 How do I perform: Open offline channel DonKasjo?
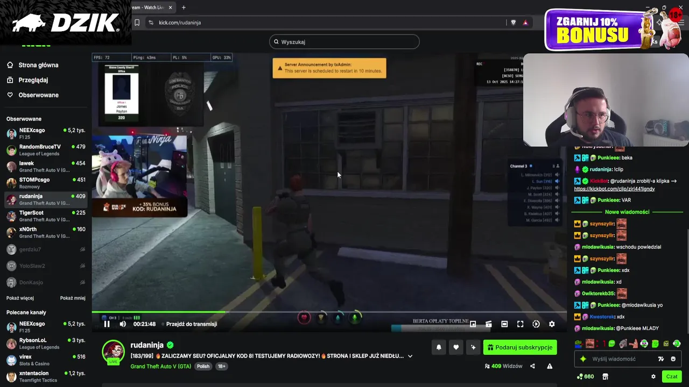(46, 283)
